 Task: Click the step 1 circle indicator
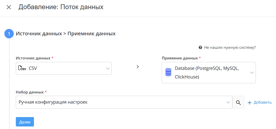point(9,34)
